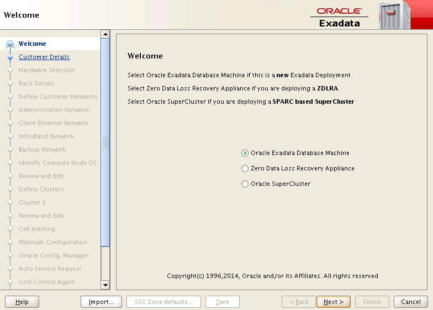
Task: Select Rack Details step
Action: pos(36,83)
